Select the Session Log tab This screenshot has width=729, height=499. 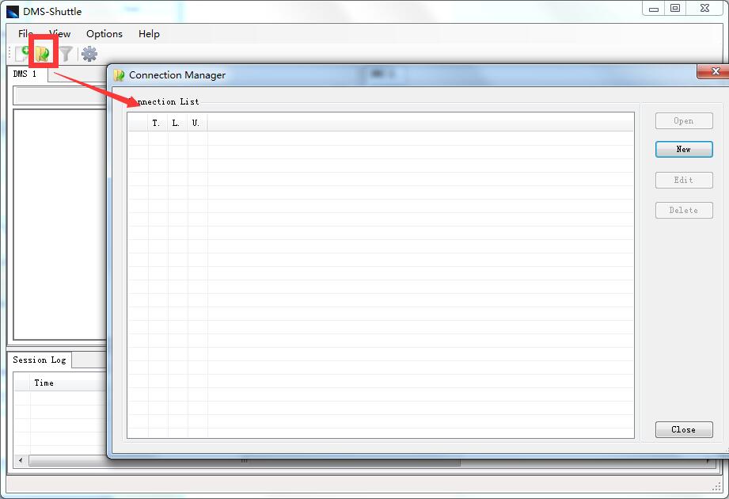[40, 360]
